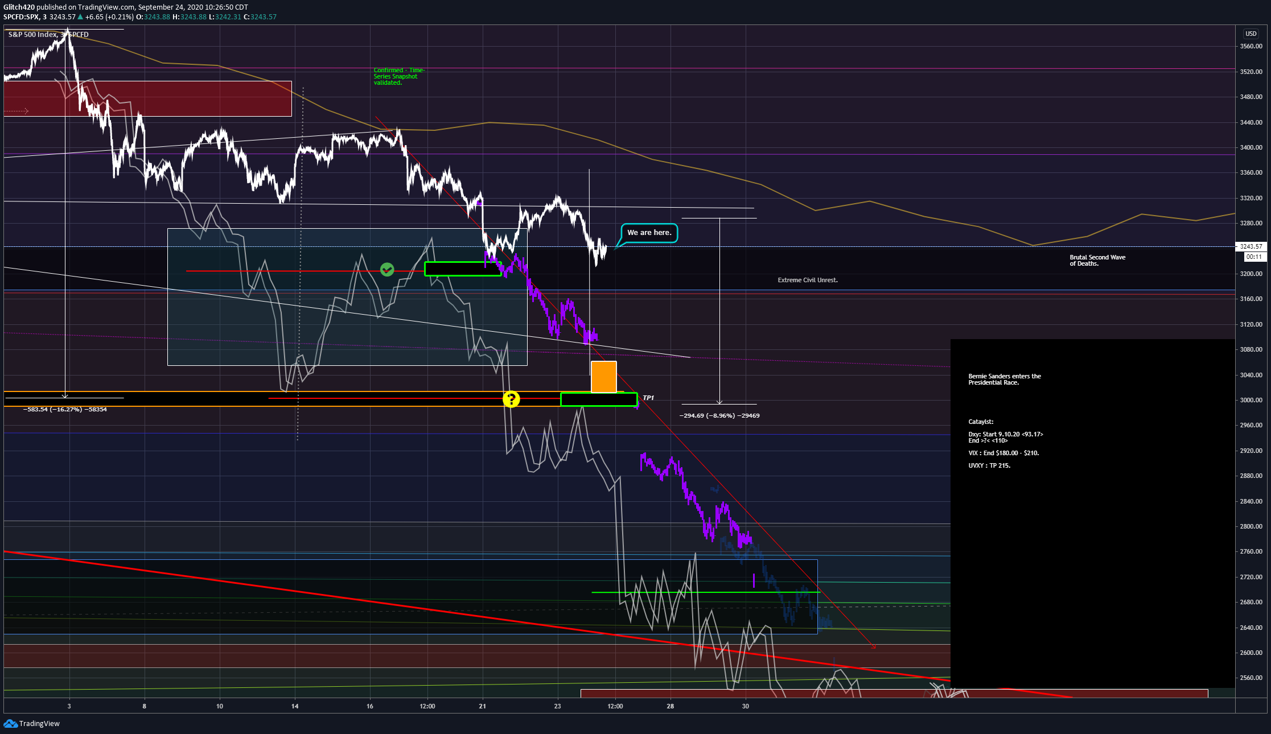
Task: Select the orange rectangle drawing
Action: pyautogui.click(x=604, y=377)
